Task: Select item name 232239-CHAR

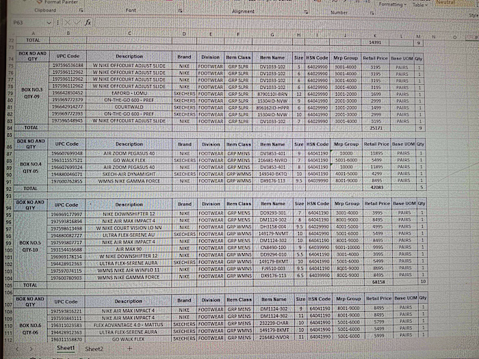Action: pyautogui.click(x=274, y=323)
